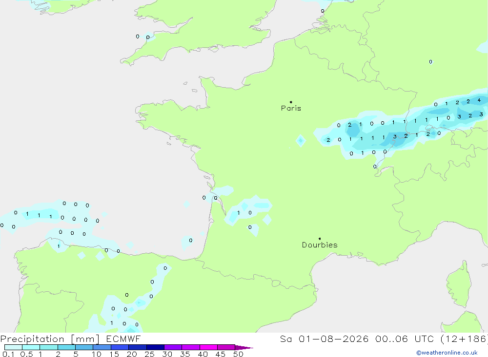Click the legend value '45'

(x=221, y=354)
